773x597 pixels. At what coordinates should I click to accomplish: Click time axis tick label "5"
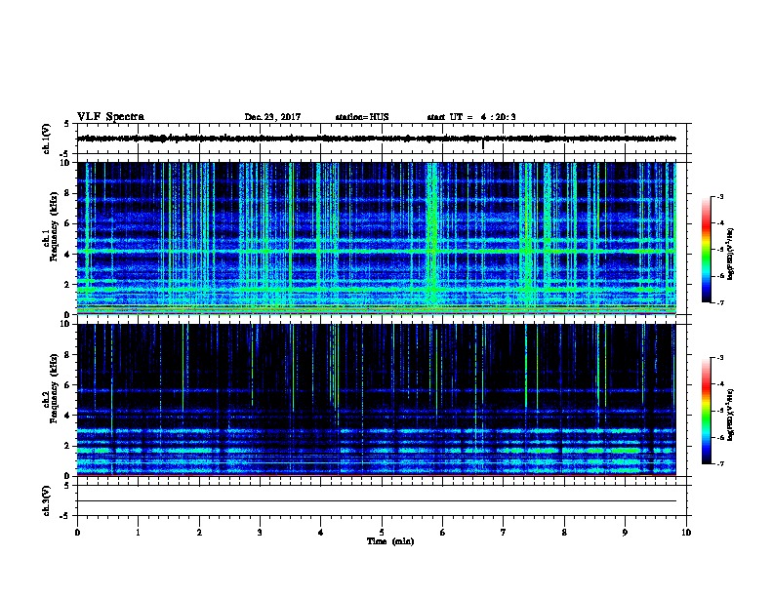[x=382, y=533]
